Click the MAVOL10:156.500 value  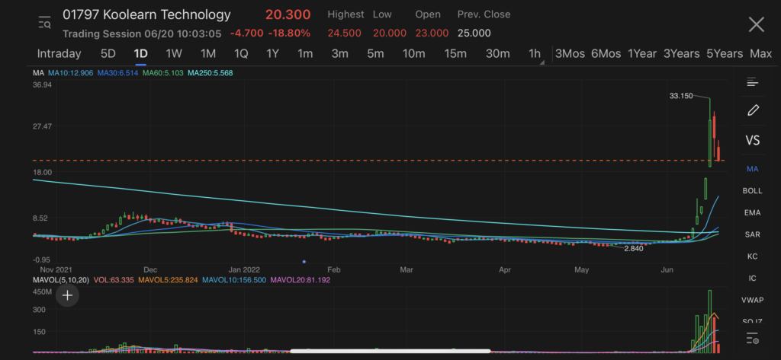tap(234, 280)
